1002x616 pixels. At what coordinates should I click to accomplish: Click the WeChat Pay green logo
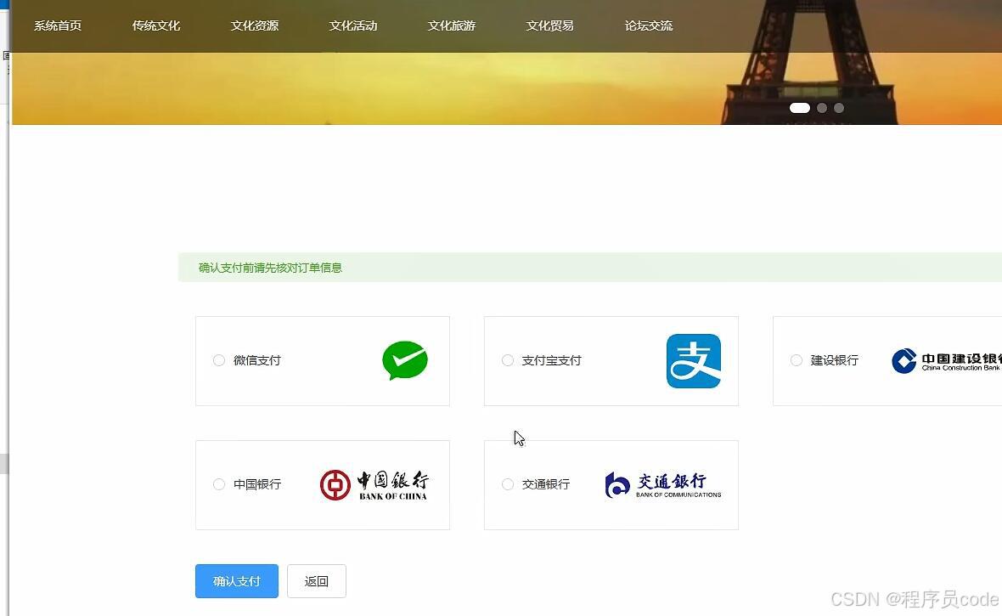(x=405, y=360)
